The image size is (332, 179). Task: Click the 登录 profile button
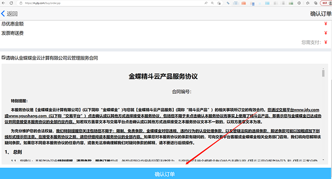[326, 3]
